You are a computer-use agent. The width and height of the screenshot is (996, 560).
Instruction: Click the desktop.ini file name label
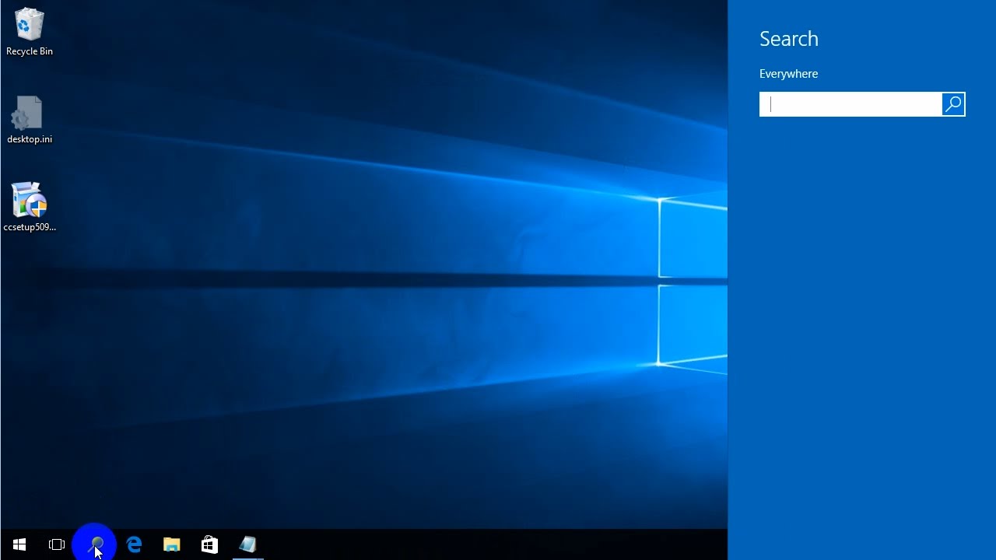[30, 139]
